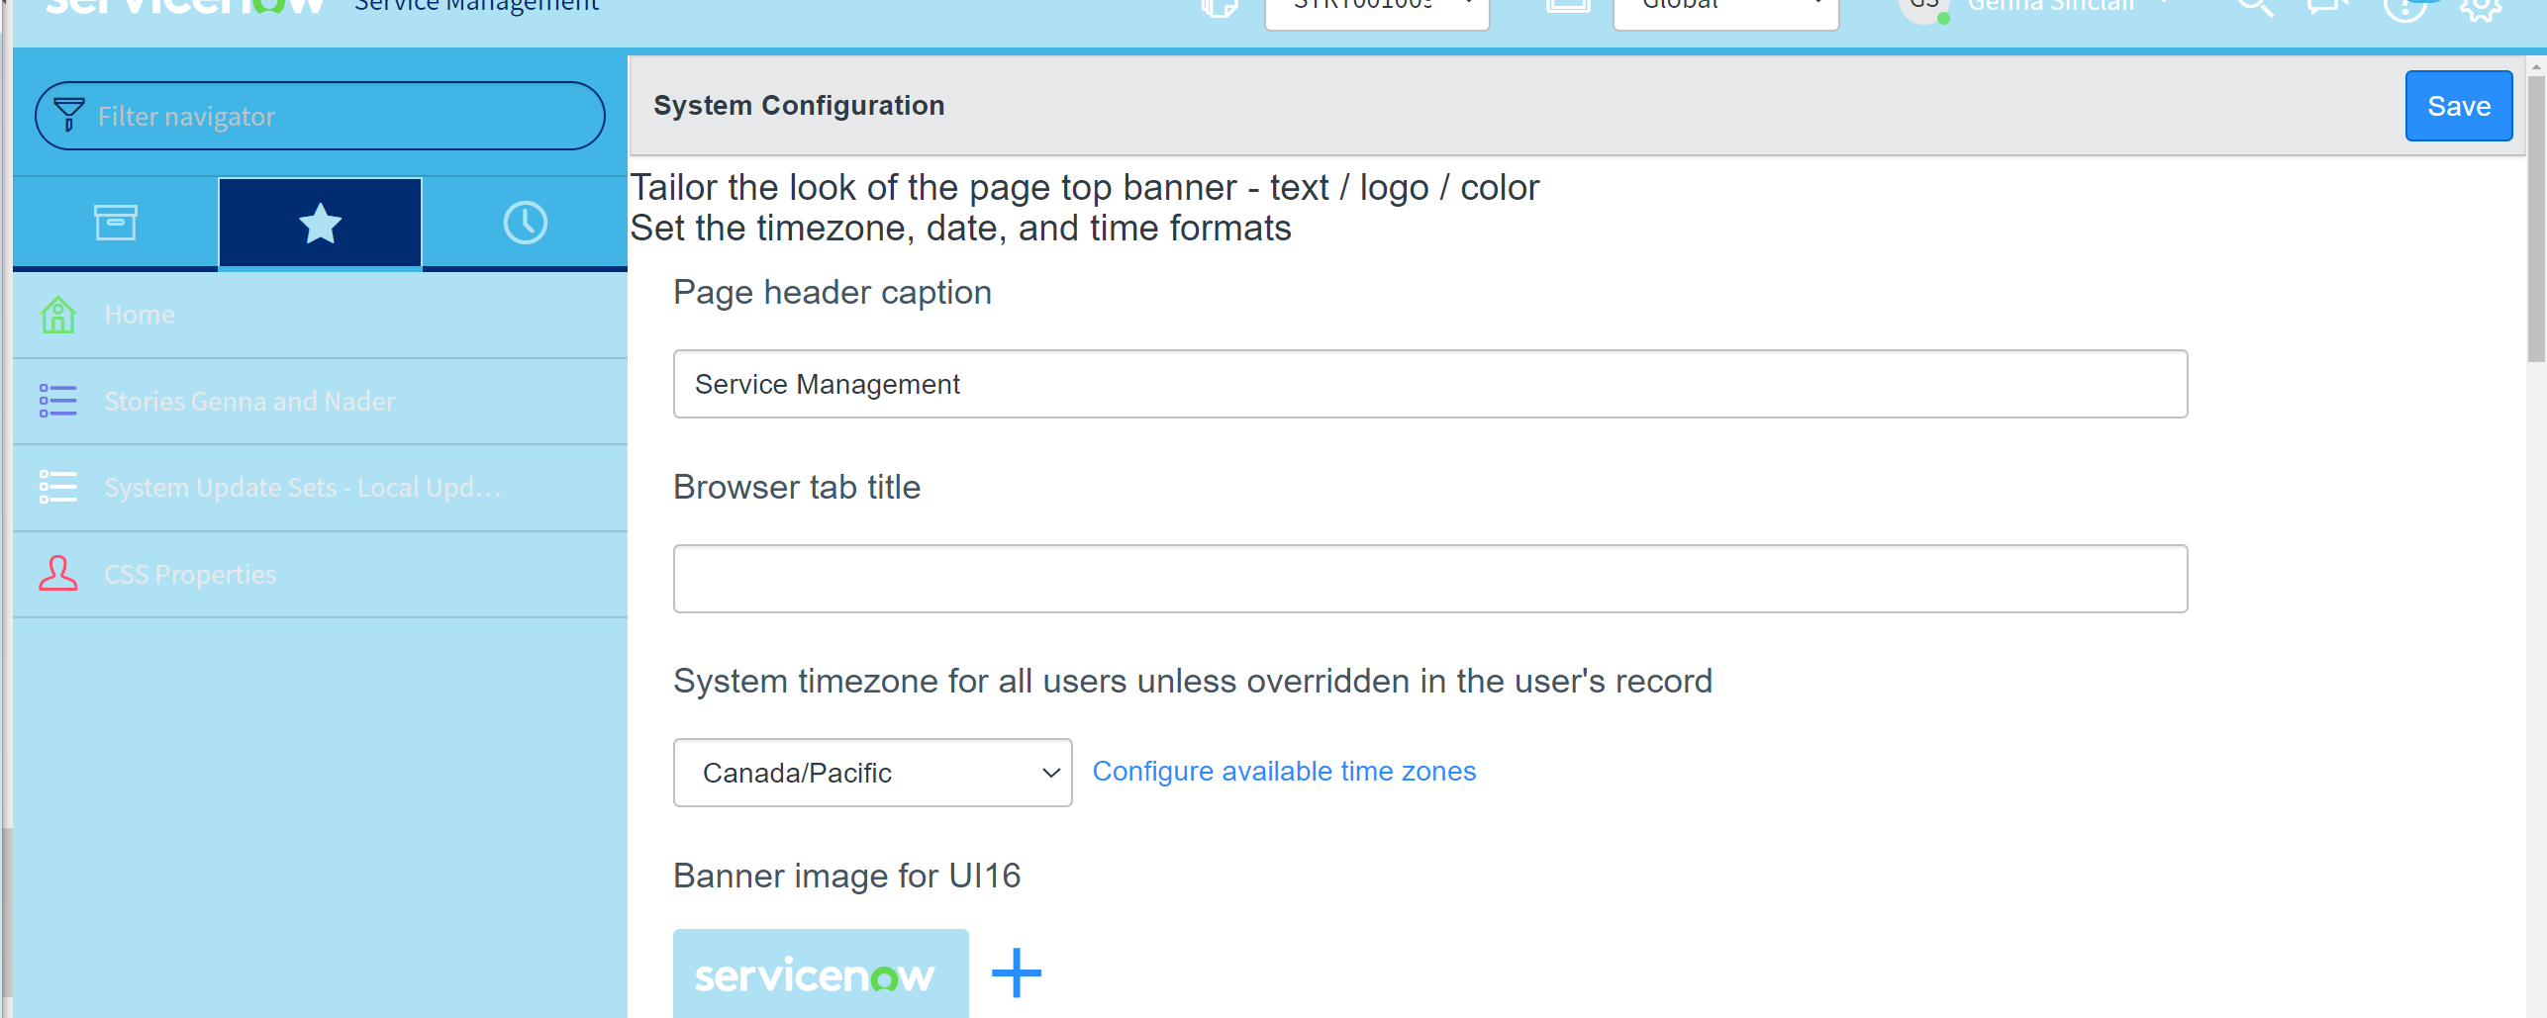Image resolution: width=2547 pixels, height=1018 pixels.
Task: Open the chat icon in the header
Action: click(2327, 8)
